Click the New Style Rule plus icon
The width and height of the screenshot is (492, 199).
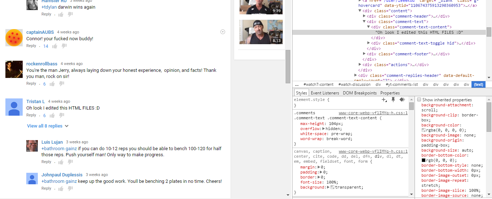click(x=384, y=99)
